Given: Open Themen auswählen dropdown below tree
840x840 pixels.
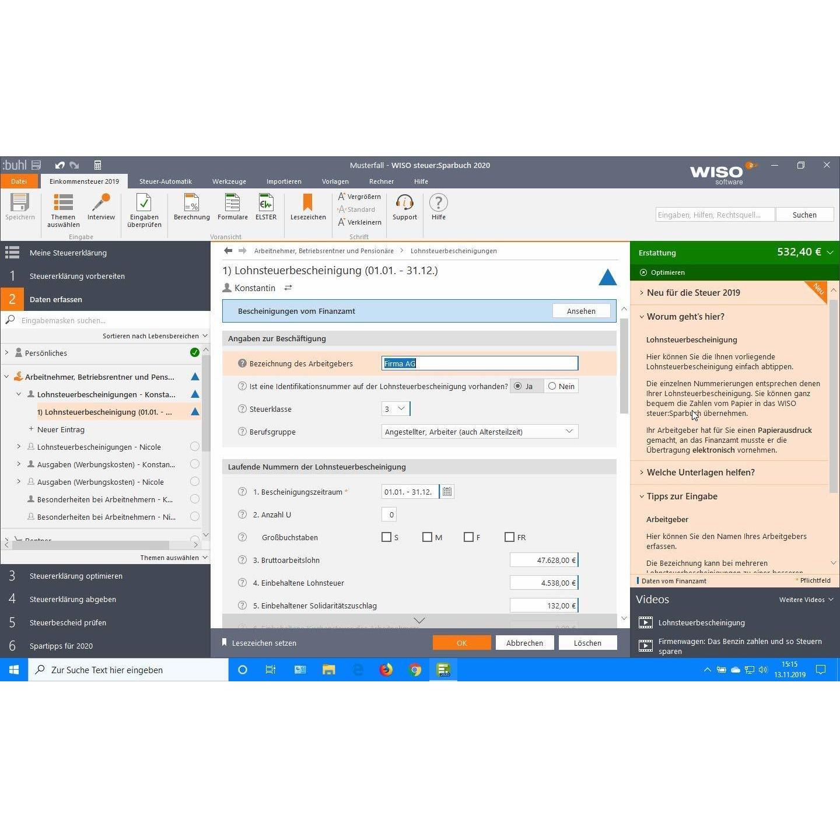Looking at the screenshot, I should pyautogui.click(x=174, y=558).
